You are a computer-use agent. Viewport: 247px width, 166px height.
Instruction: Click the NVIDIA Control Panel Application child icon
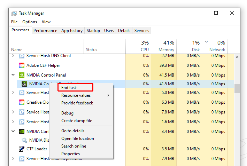tap(24, 84)
